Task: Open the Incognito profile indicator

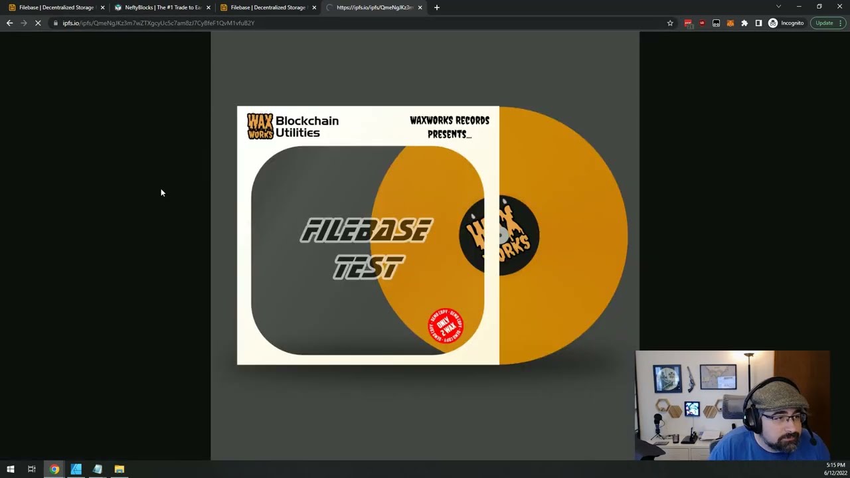Action: coord(786,23)
